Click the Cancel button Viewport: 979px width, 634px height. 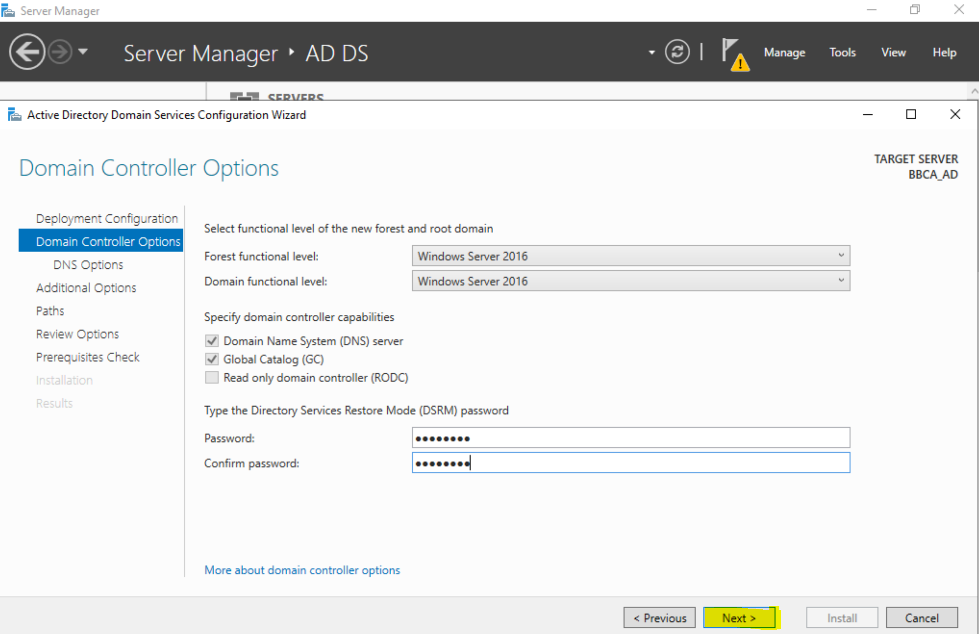(922, 618)
